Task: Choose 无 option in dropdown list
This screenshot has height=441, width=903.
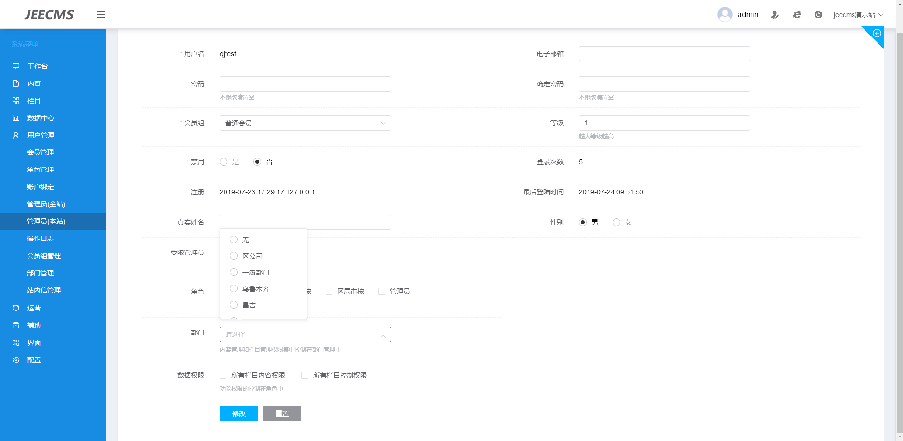Action: pos(263,239)
